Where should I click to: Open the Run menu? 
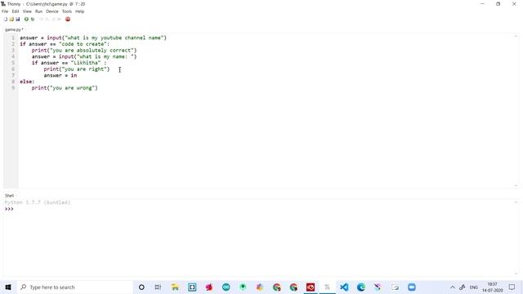pyautogui.click(x=38, y=11)
